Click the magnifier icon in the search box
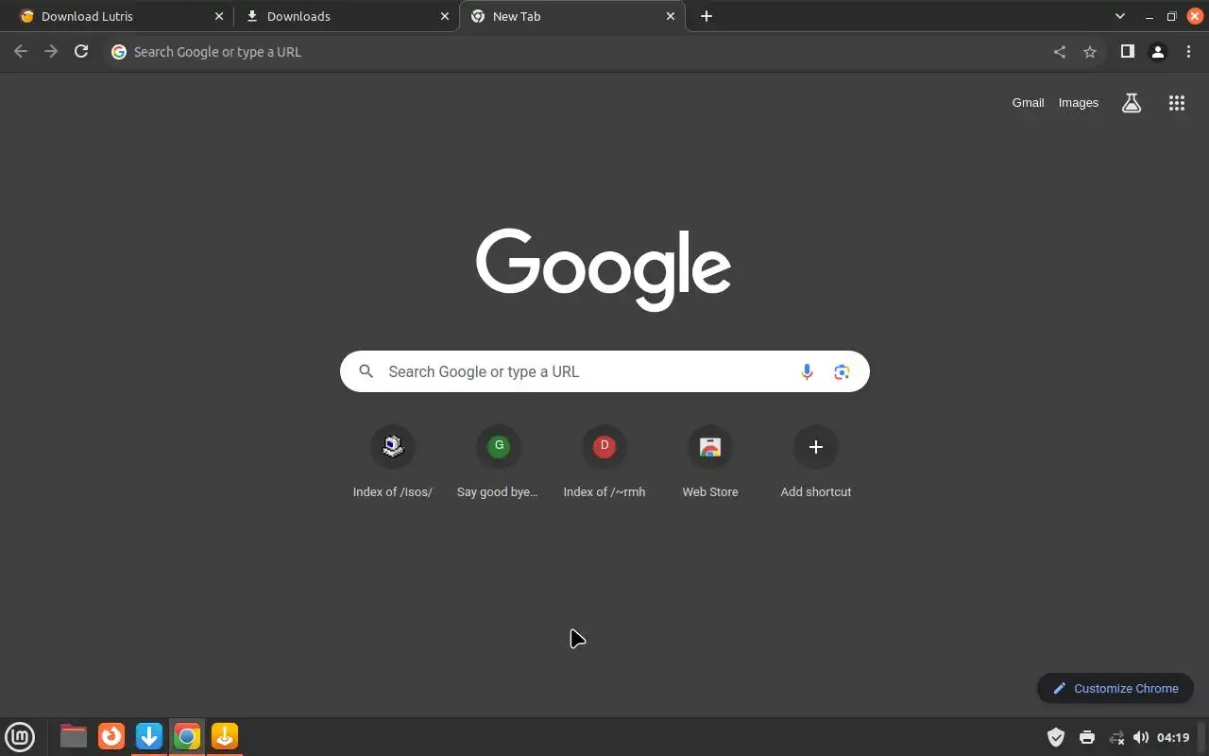This screenshot has width=1209, height=756. pyautogui.click(x=366, y=371)
